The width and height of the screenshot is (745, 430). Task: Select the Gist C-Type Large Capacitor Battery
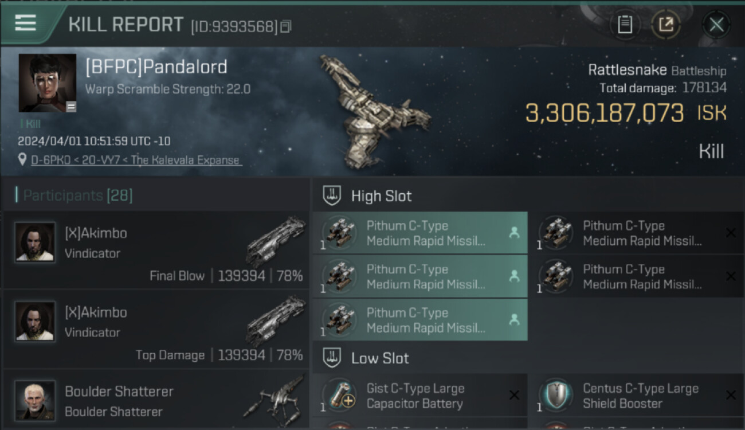pyautogui.click(x=420, y=395)
